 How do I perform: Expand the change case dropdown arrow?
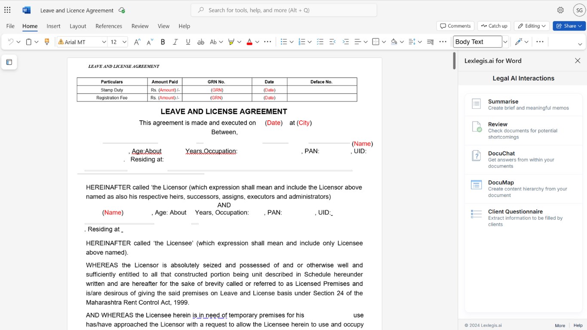point(221,42)
